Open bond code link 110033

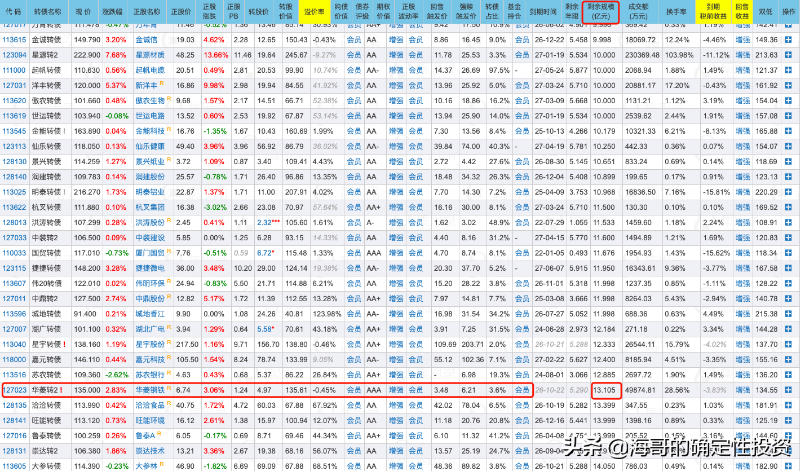(15, 253)
